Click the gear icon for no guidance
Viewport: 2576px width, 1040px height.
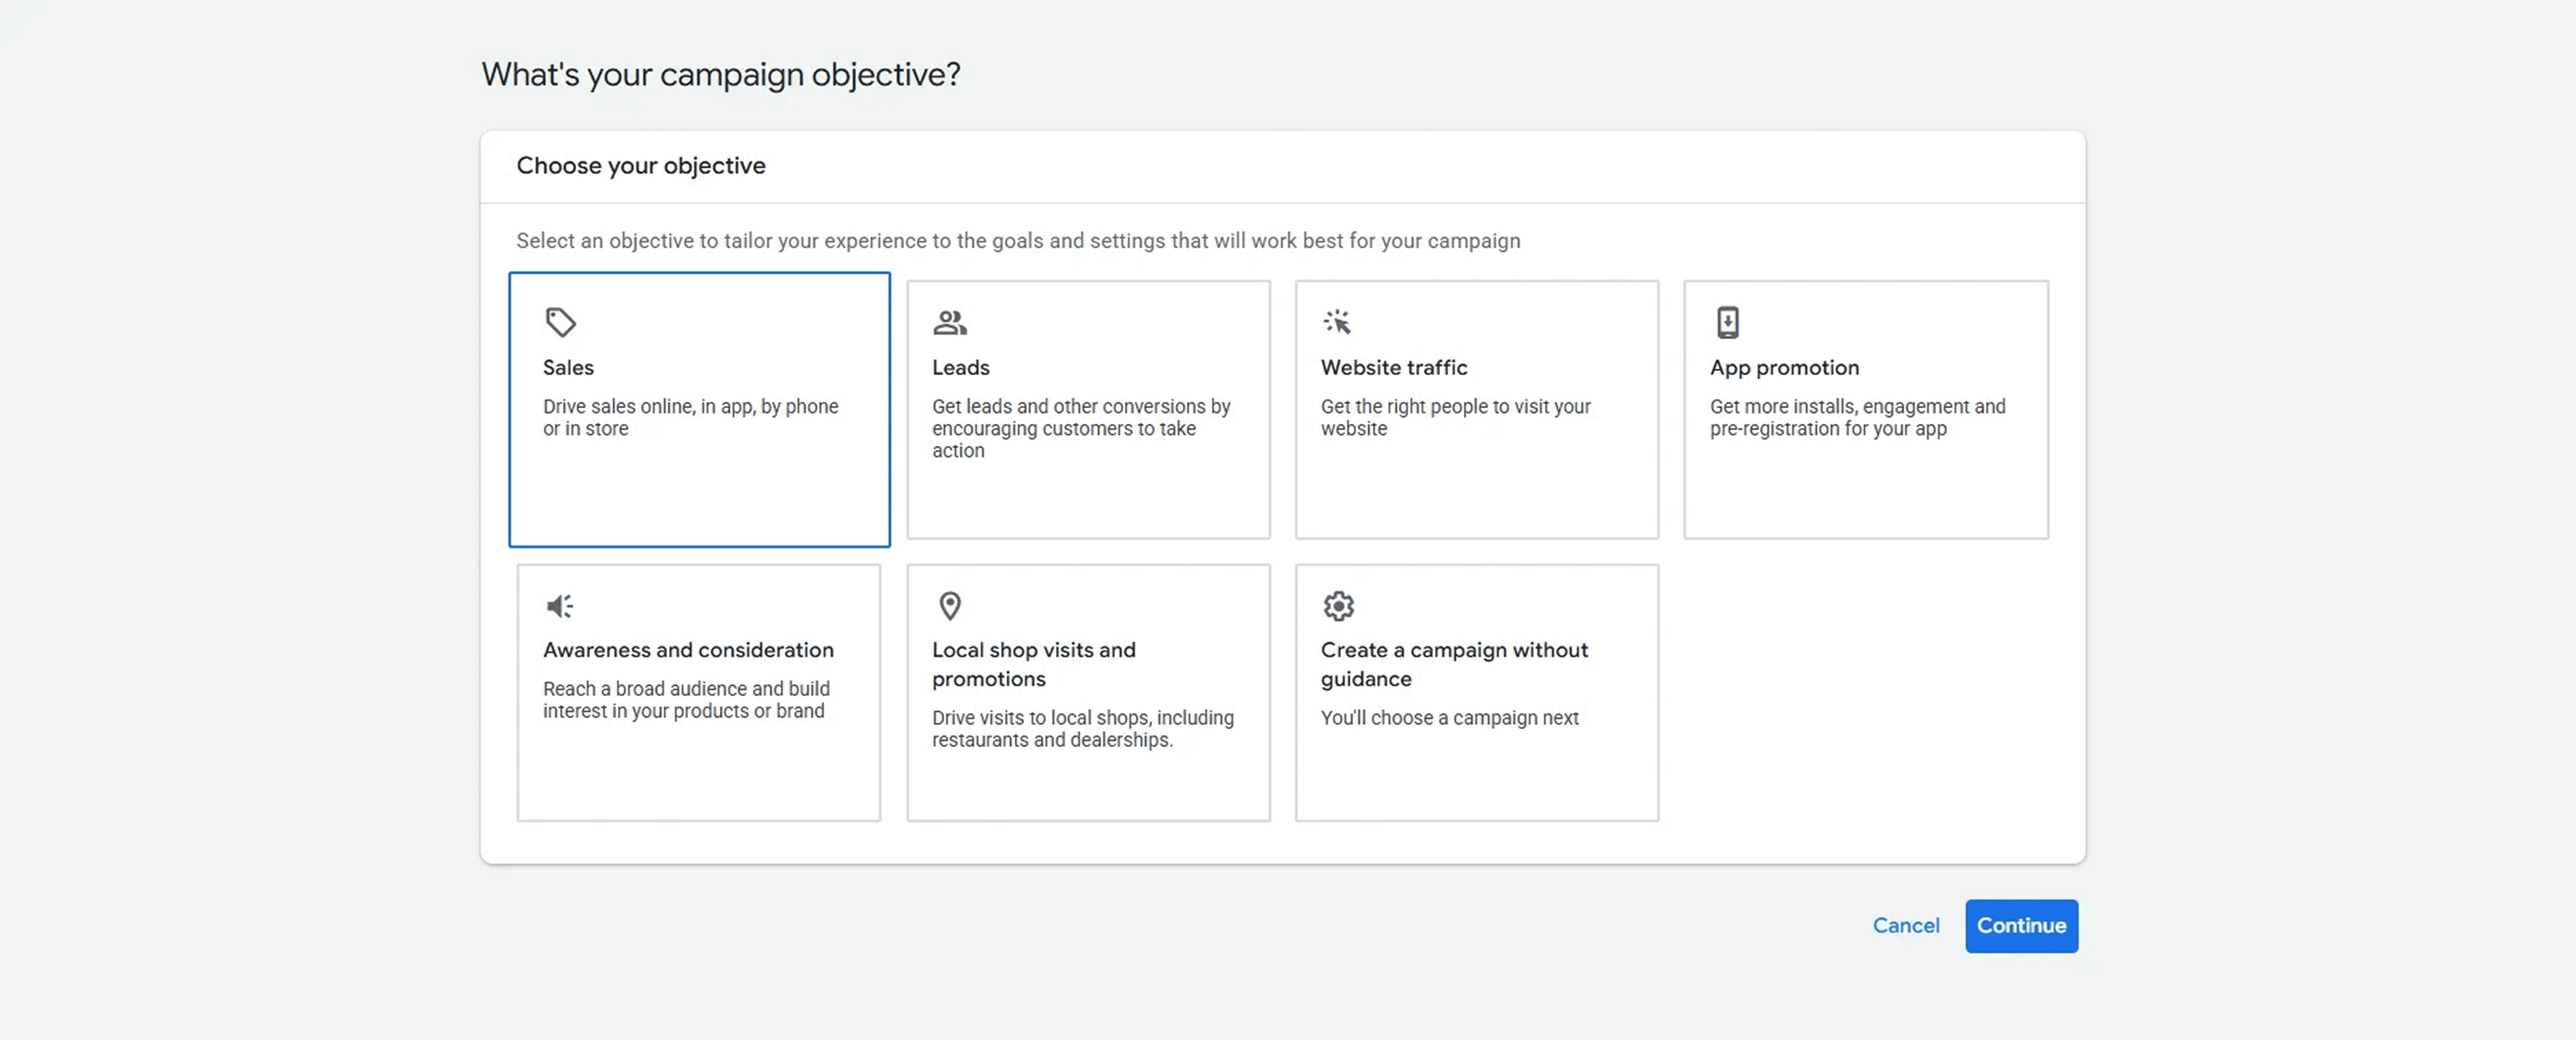pyautogui.click(x=1338, y=606)
